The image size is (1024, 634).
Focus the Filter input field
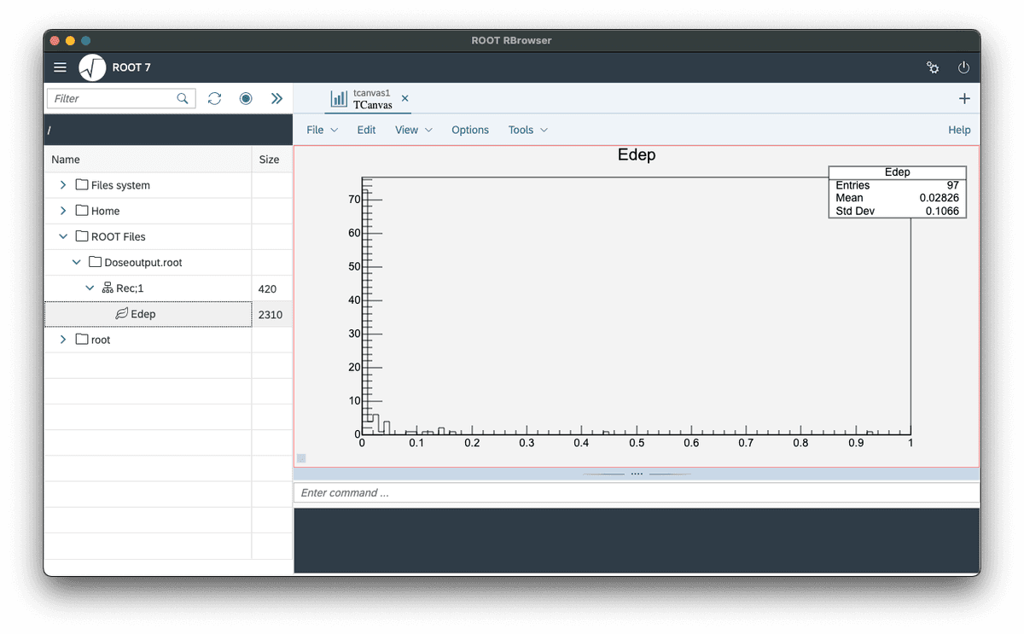coord(121,99)
